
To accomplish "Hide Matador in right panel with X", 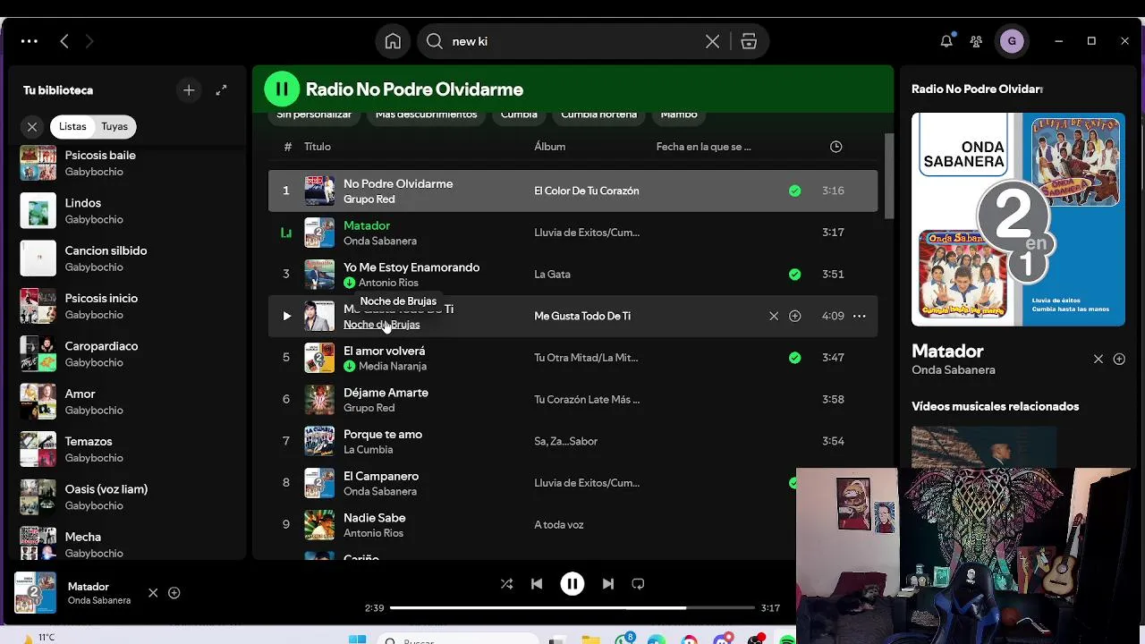I will coord(1098,359).
